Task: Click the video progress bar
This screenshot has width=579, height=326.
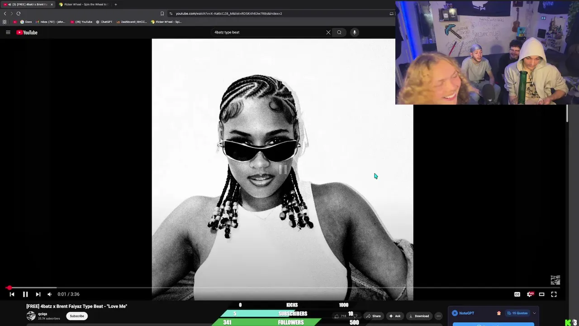Action: [x=284, y=288]
